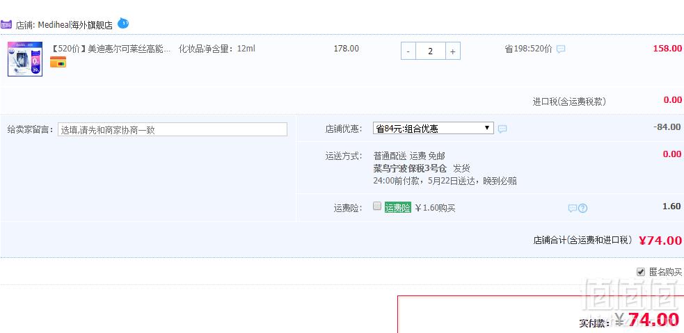684x333 pixels.
Task: Click the 化妆品净含量:12ml specification text
Action: (x=217, y=49)
